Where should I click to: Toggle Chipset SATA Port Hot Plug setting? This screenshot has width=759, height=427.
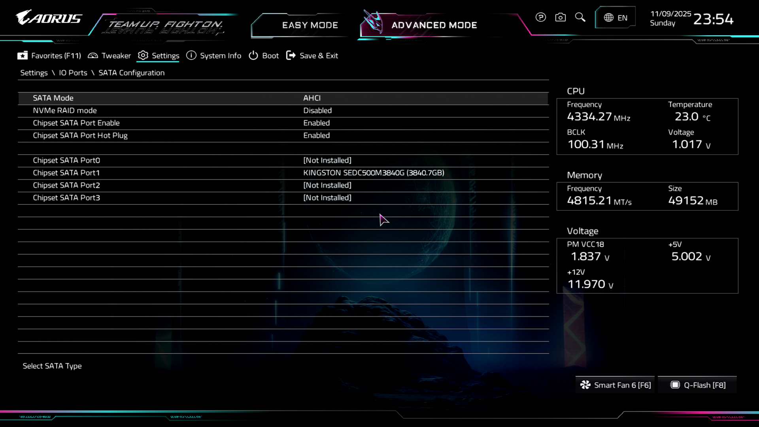coord(316,136)
